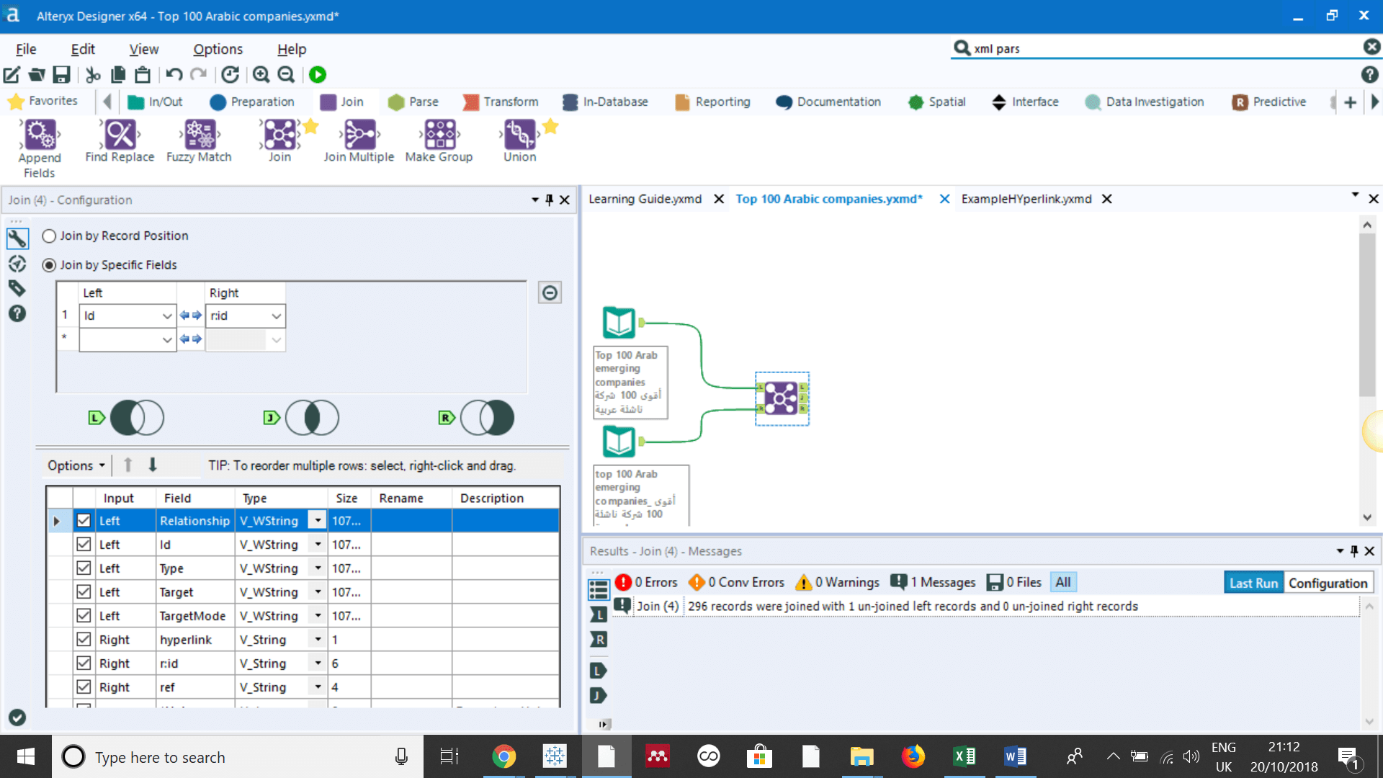This screenshot has height=778, width=1383.
Task: Click the Configuration button in Results panel
Action: 1328,583
